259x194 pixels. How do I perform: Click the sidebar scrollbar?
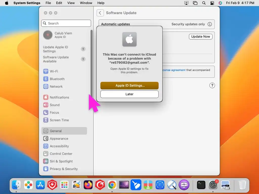point(92,63)
